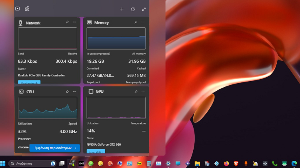Open the orange microphone app on taskbar
Viewport: 300px width, 168px height.
(246, 164)
